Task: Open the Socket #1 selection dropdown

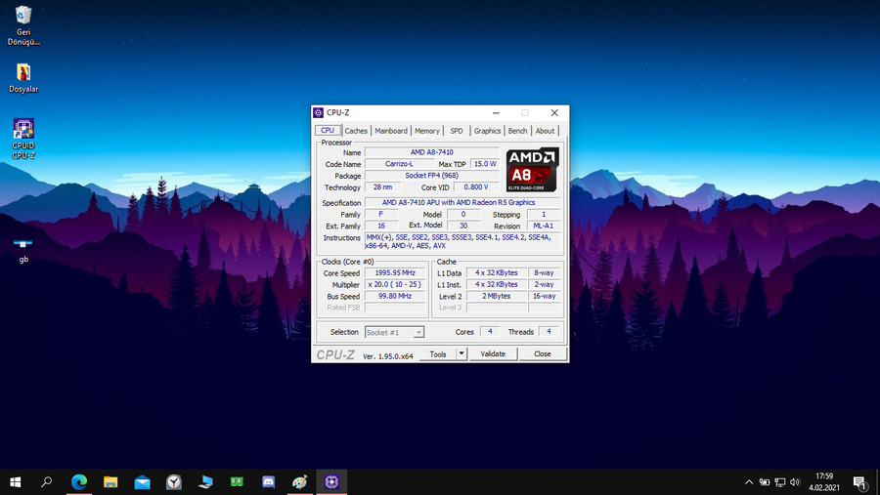Action: pyautogui.click(x=395, y=332)
